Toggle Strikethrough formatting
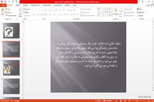This screenshot has height=102, width=154. (x=44, y=15)
